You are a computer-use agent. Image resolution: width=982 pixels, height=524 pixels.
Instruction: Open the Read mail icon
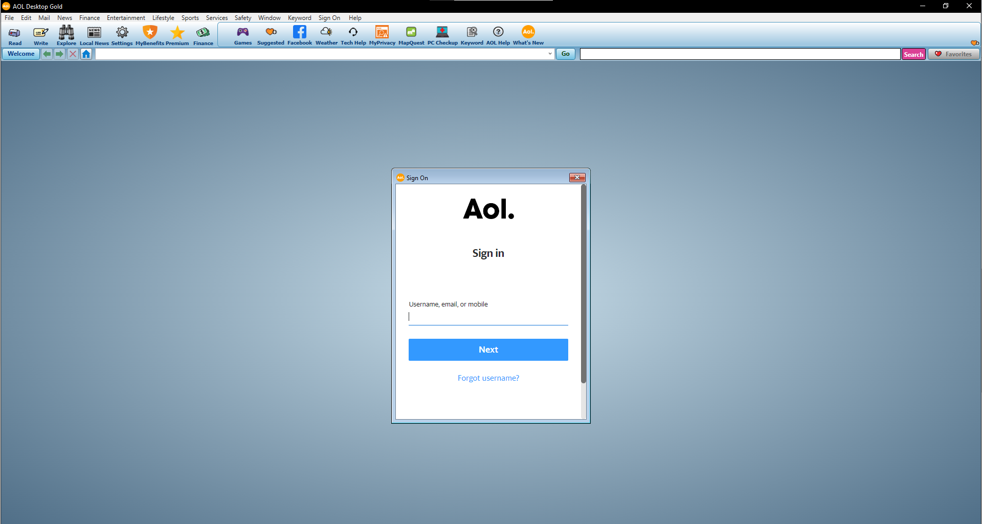tap(14, 35)
